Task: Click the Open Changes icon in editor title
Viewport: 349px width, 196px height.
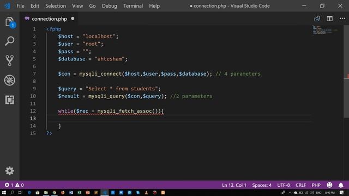Action: click(x=317, y=19)
